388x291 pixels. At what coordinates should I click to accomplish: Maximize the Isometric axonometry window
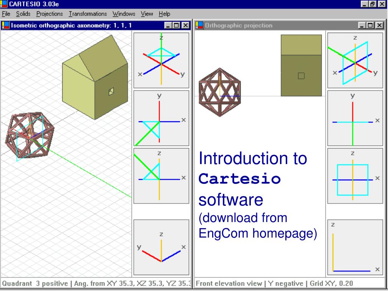177,25
